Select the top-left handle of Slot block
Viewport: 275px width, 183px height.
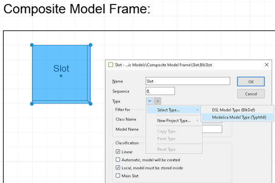[32, 45]
